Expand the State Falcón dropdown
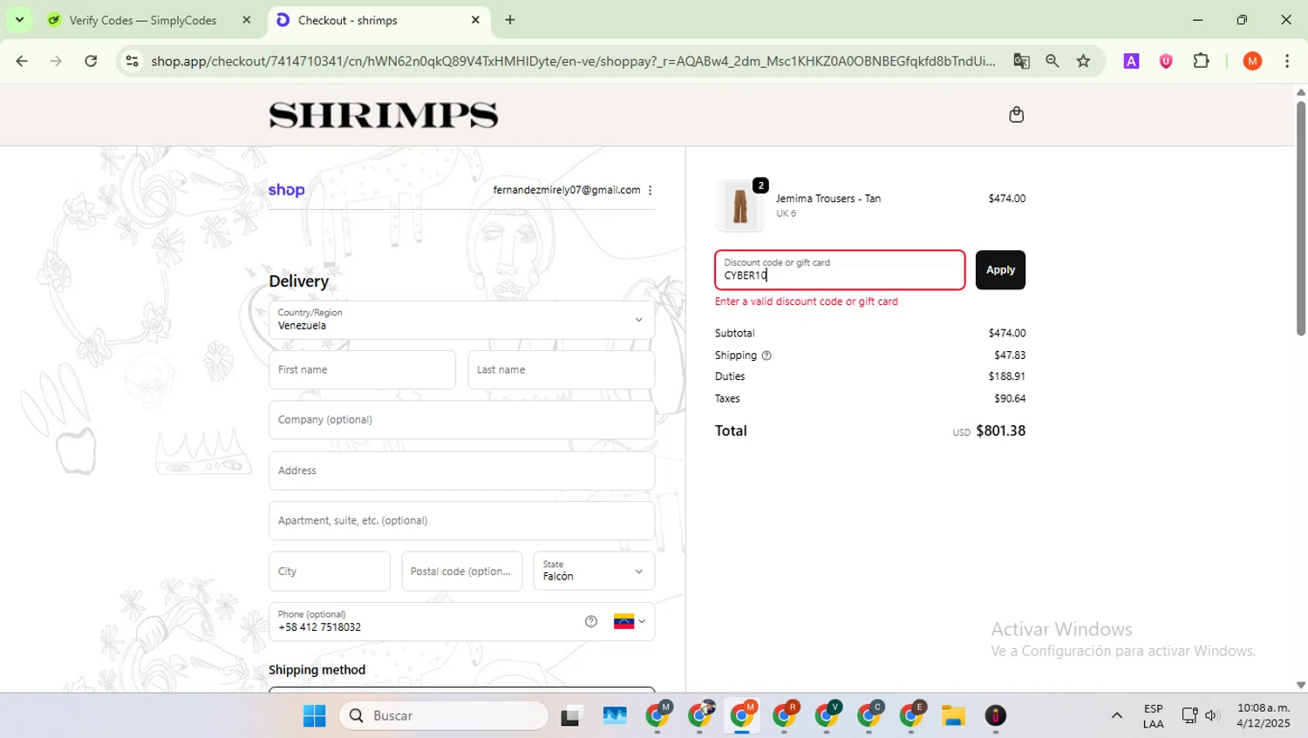 pyautogui.click(x=593, y=571)
